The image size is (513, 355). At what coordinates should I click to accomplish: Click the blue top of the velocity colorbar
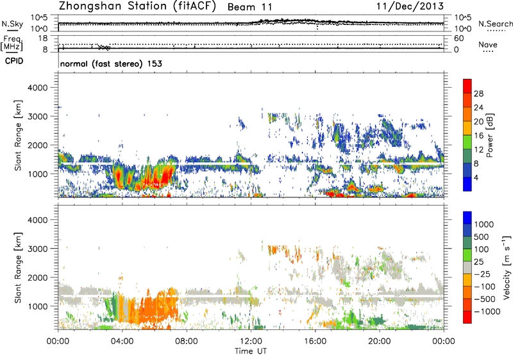(467, 218)
